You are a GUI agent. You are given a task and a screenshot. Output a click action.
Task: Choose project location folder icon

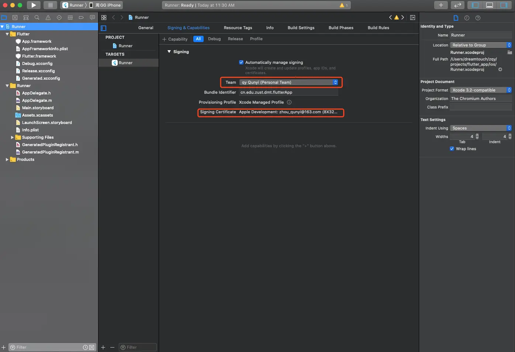point(509,52)
